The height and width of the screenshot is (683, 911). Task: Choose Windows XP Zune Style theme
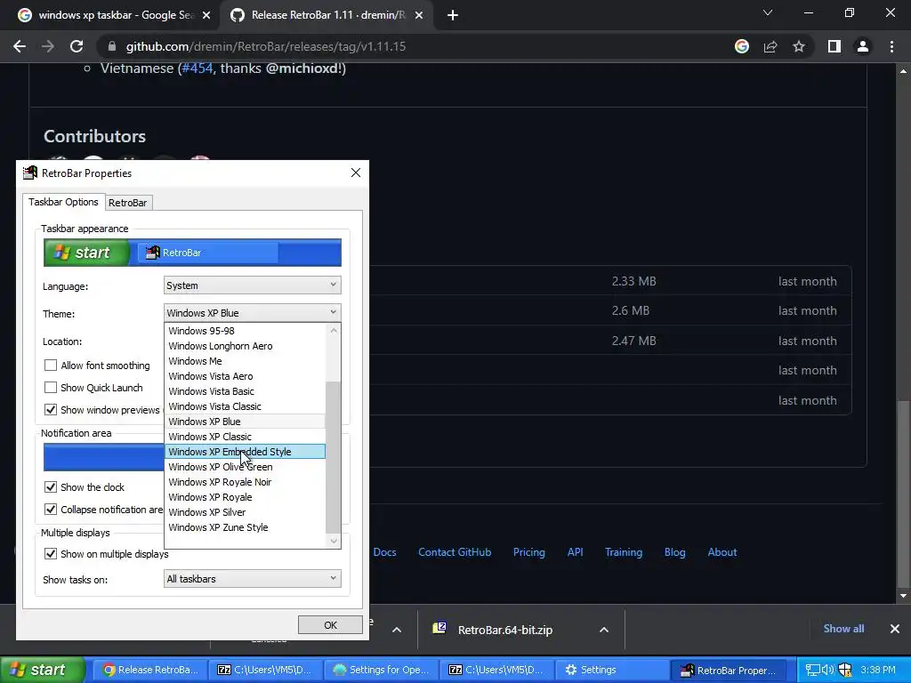pyautogui.click(x=246, y=526)
